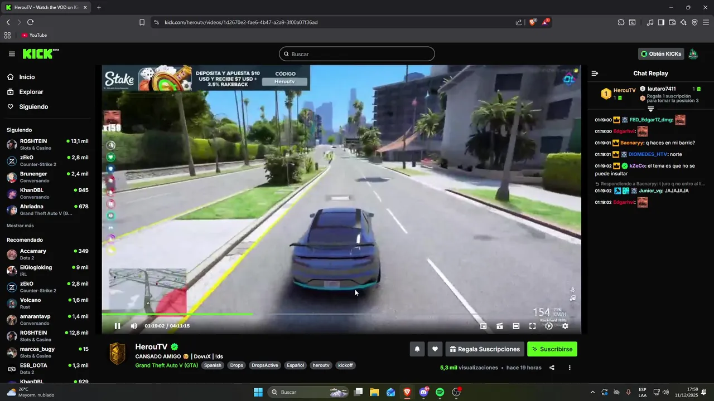Mute the video player volume
Screen dimensions: 714x401
134,326
